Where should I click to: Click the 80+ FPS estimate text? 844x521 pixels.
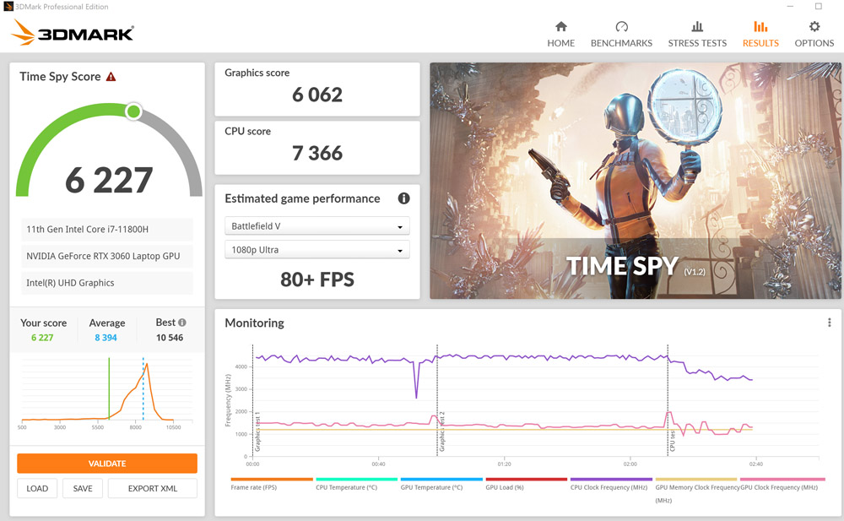[x=317, y=279]
